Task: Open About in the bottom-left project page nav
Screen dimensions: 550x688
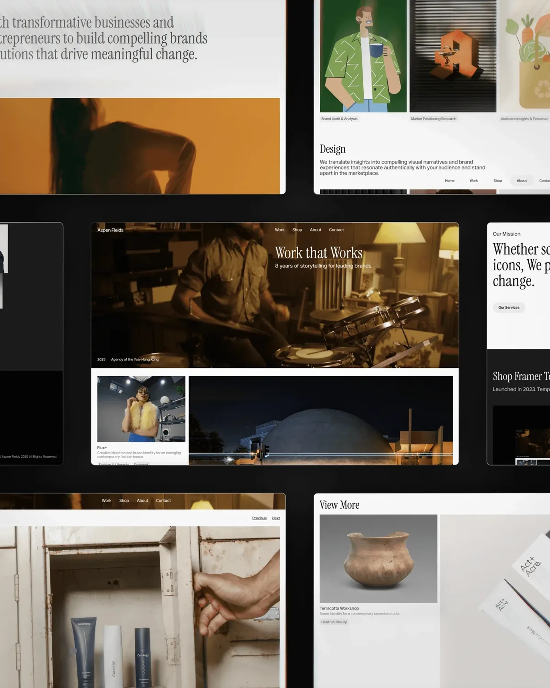Action: [x=142, y=501]
